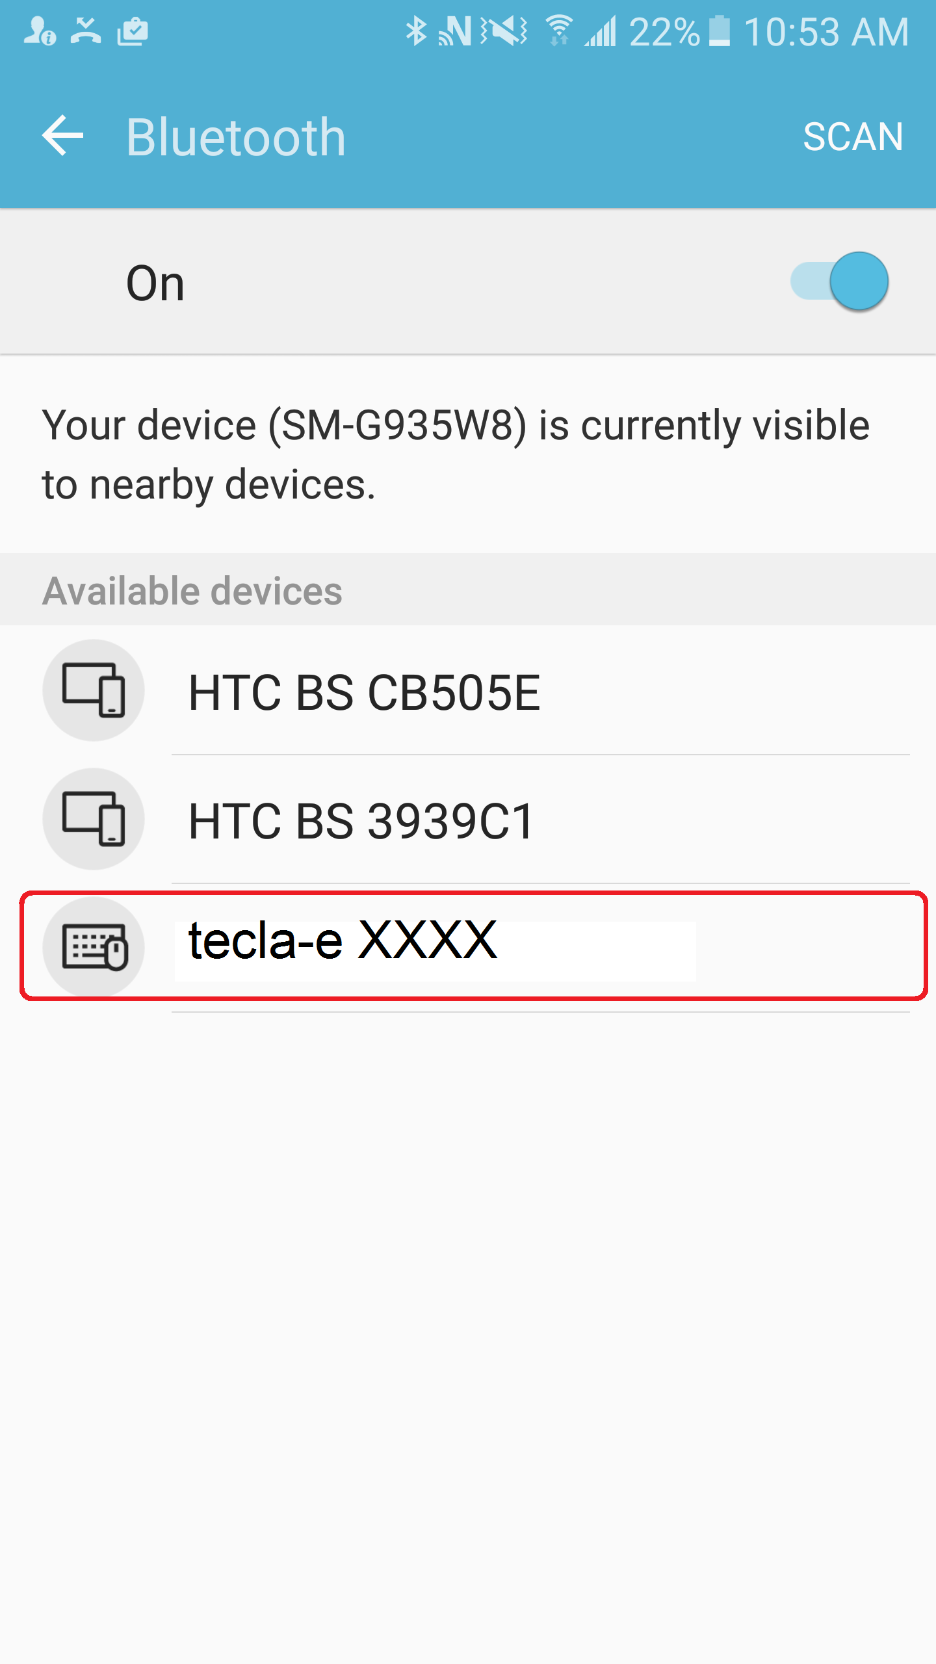Tap the missed call notification icon
The image size is (936, 1664).
point(86,31)
